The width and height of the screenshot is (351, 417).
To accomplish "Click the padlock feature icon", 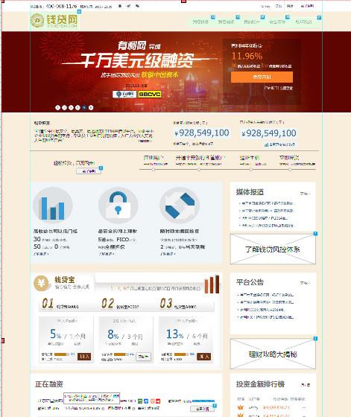I will (118, 206).
